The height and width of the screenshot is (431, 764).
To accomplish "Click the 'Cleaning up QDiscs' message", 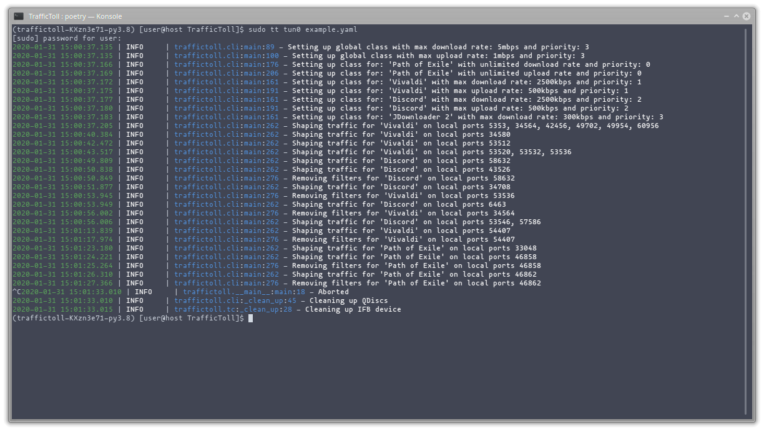I will click(x=348, y=300).
